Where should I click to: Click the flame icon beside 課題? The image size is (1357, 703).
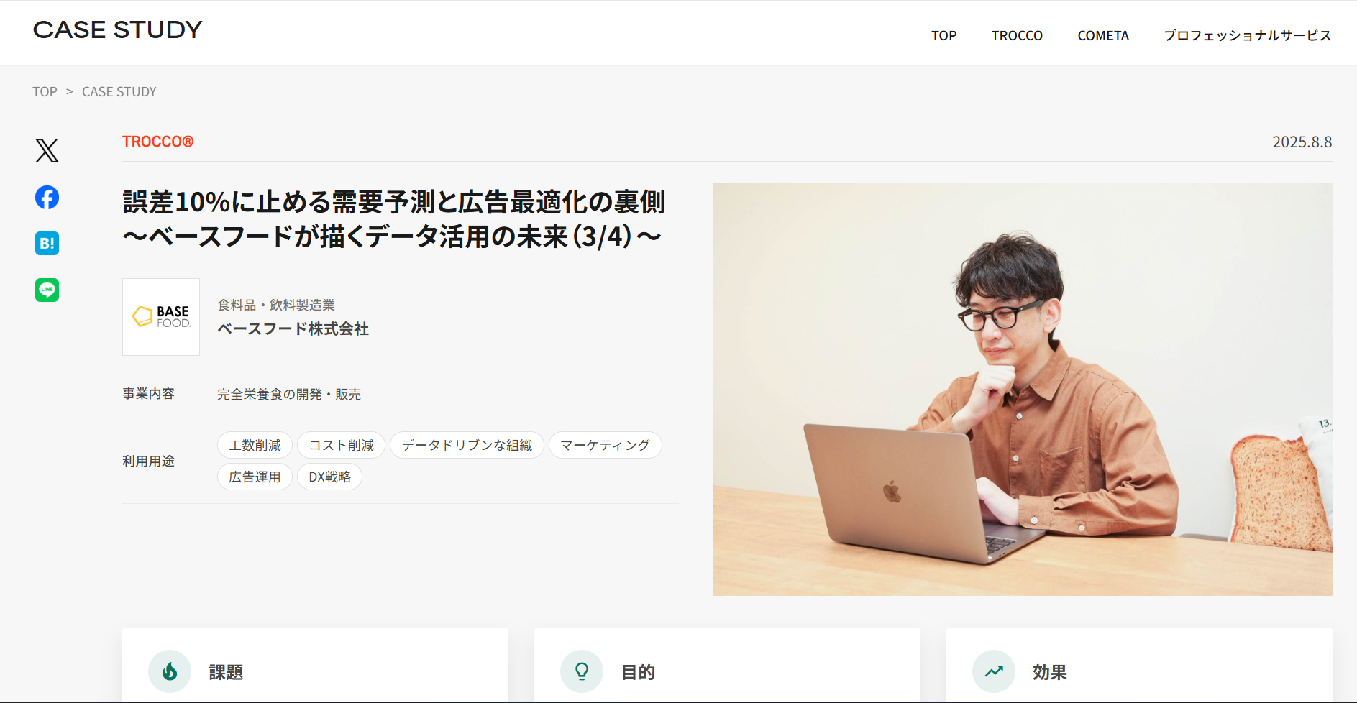pyautogui.click(x=170, y=671)
